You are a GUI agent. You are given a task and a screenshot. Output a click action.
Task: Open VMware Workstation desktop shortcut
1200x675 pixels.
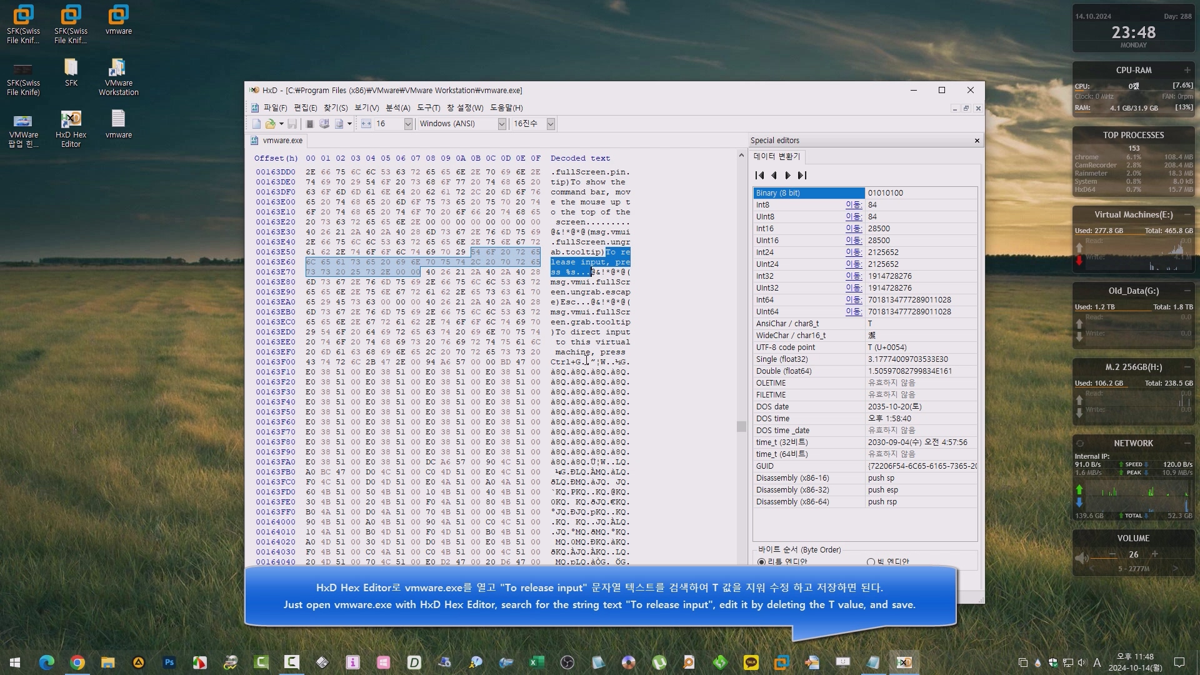[x=118, y=77]
